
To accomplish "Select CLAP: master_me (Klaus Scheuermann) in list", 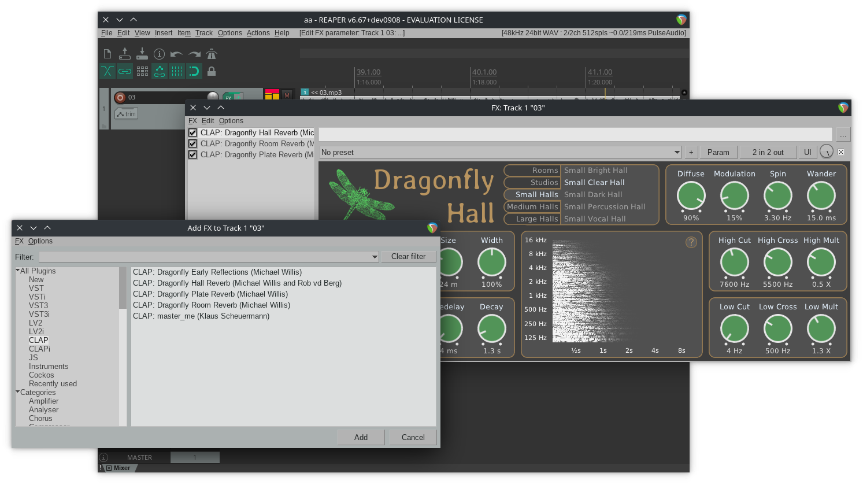I will click(201, 316).
